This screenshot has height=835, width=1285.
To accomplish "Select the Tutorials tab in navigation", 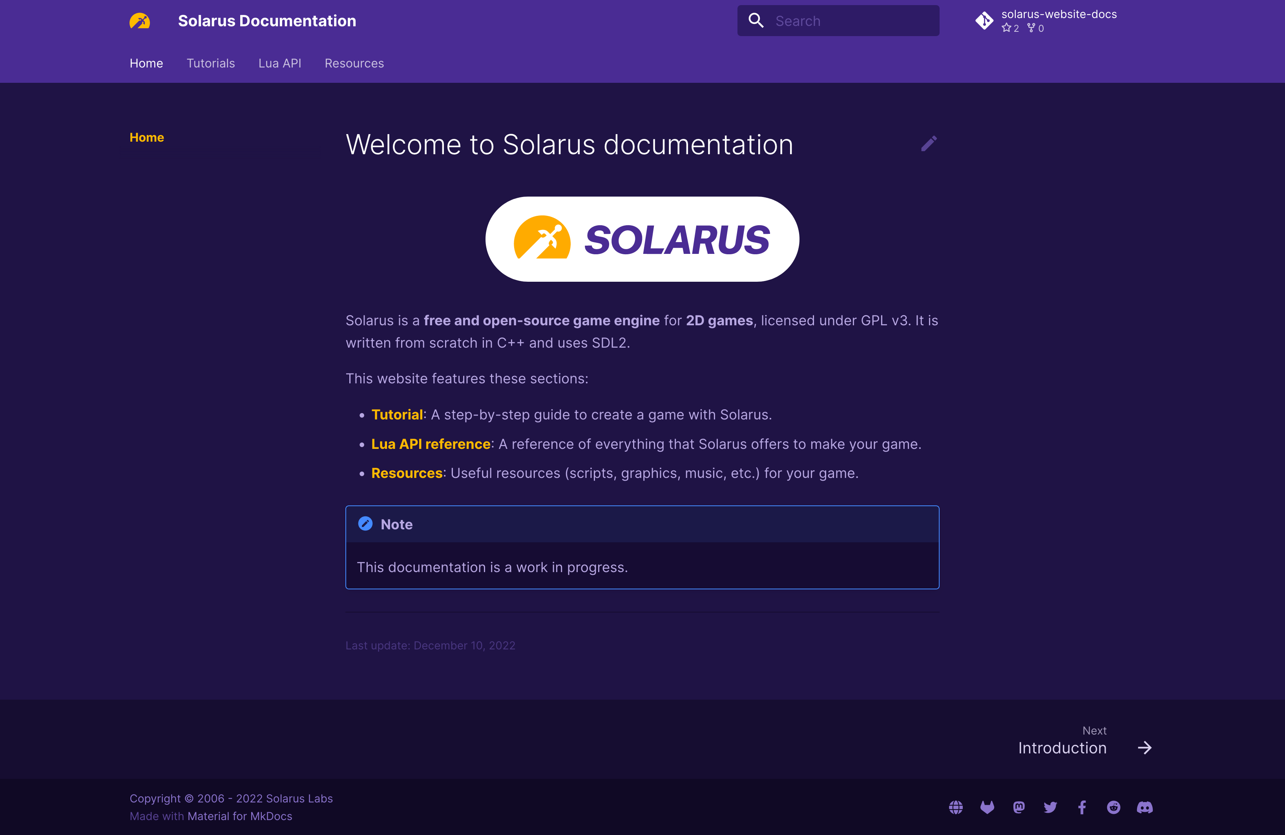I will pyautogui.click(x=211, y=64).
